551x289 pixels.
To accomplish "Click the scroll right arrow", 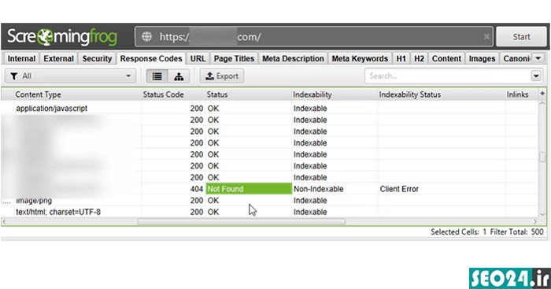I will 534,221.
